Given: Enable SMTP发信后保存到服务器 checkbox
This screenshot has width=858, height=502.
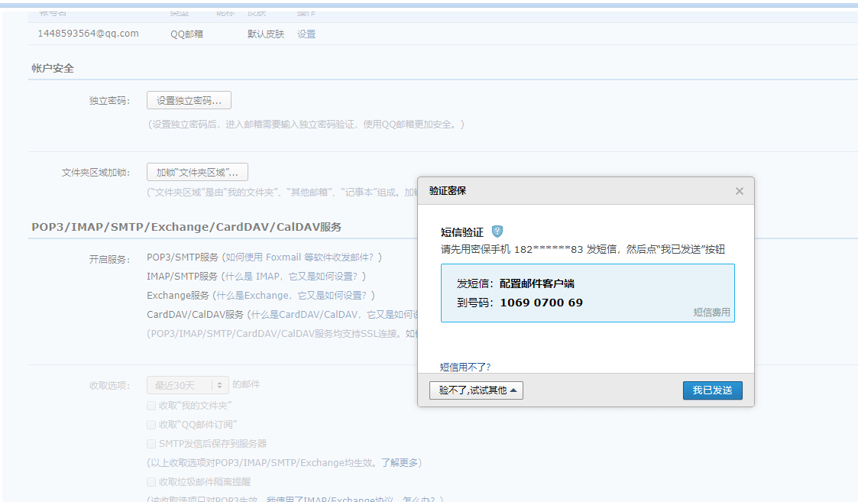Looking at the screenshot, I should (151, 443).
